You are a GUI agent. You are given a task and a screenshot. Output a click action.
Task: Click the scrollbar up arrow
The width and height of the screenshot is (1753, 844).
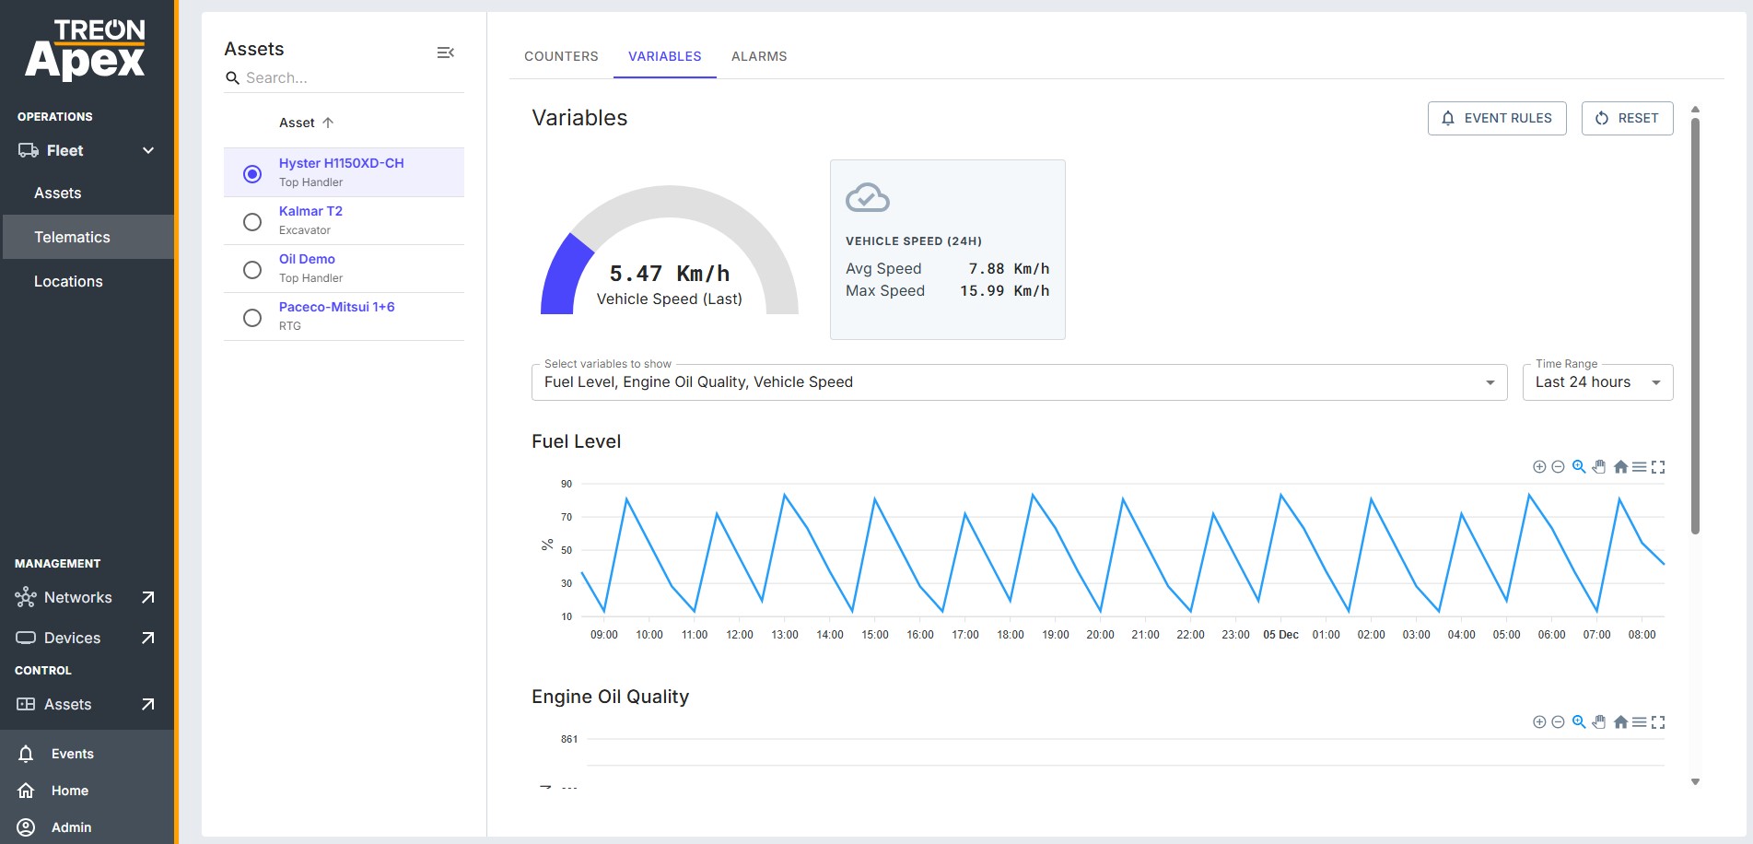tap(1695, 110)
